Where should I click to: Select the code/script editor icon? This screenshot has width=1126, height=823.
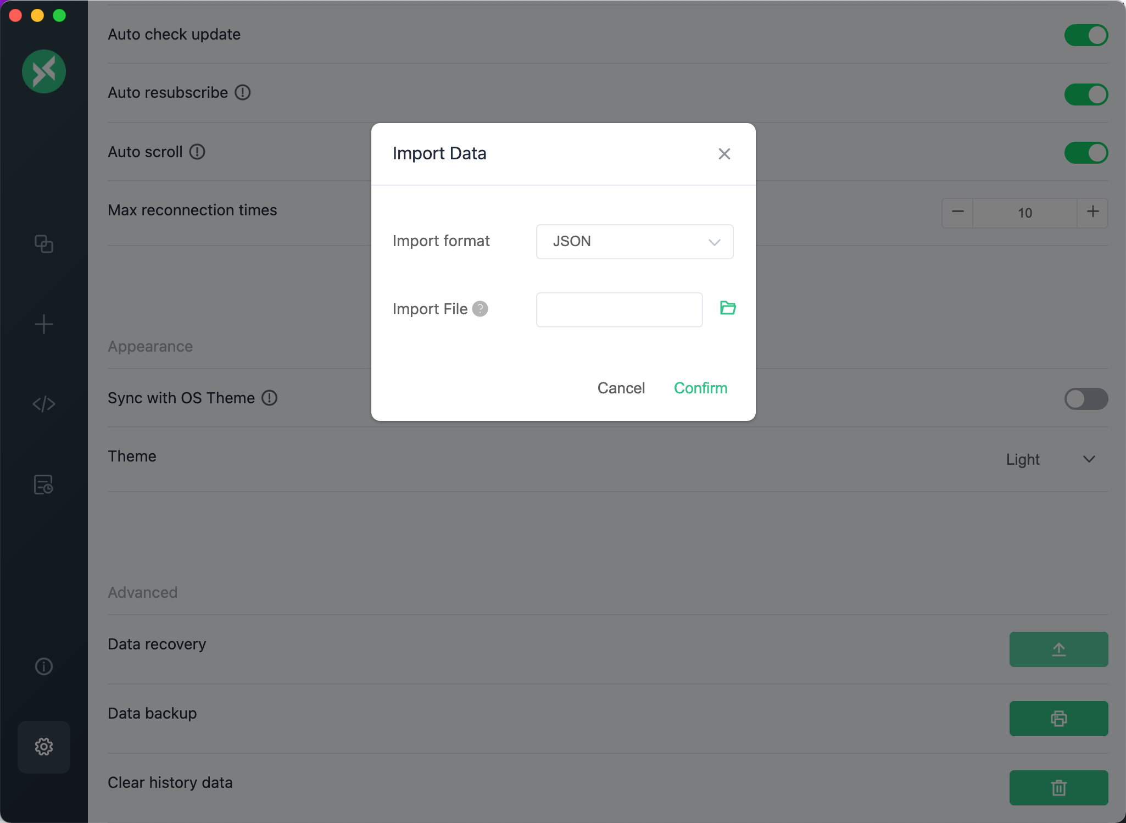pyautogui.click(x=44, y=403)
